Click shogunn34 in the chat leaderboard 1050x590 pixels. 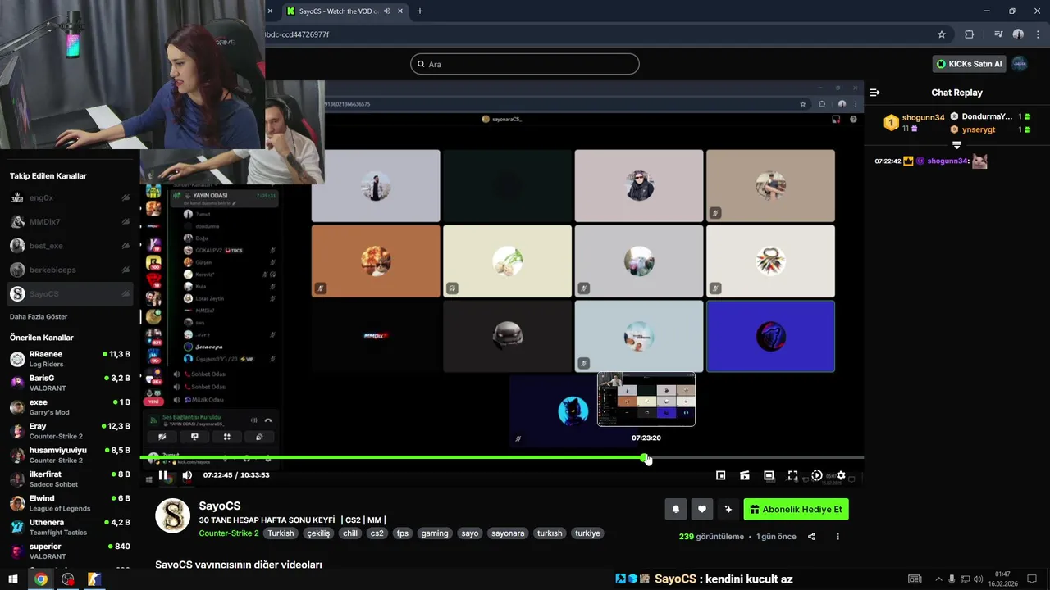tap(924, 118)
